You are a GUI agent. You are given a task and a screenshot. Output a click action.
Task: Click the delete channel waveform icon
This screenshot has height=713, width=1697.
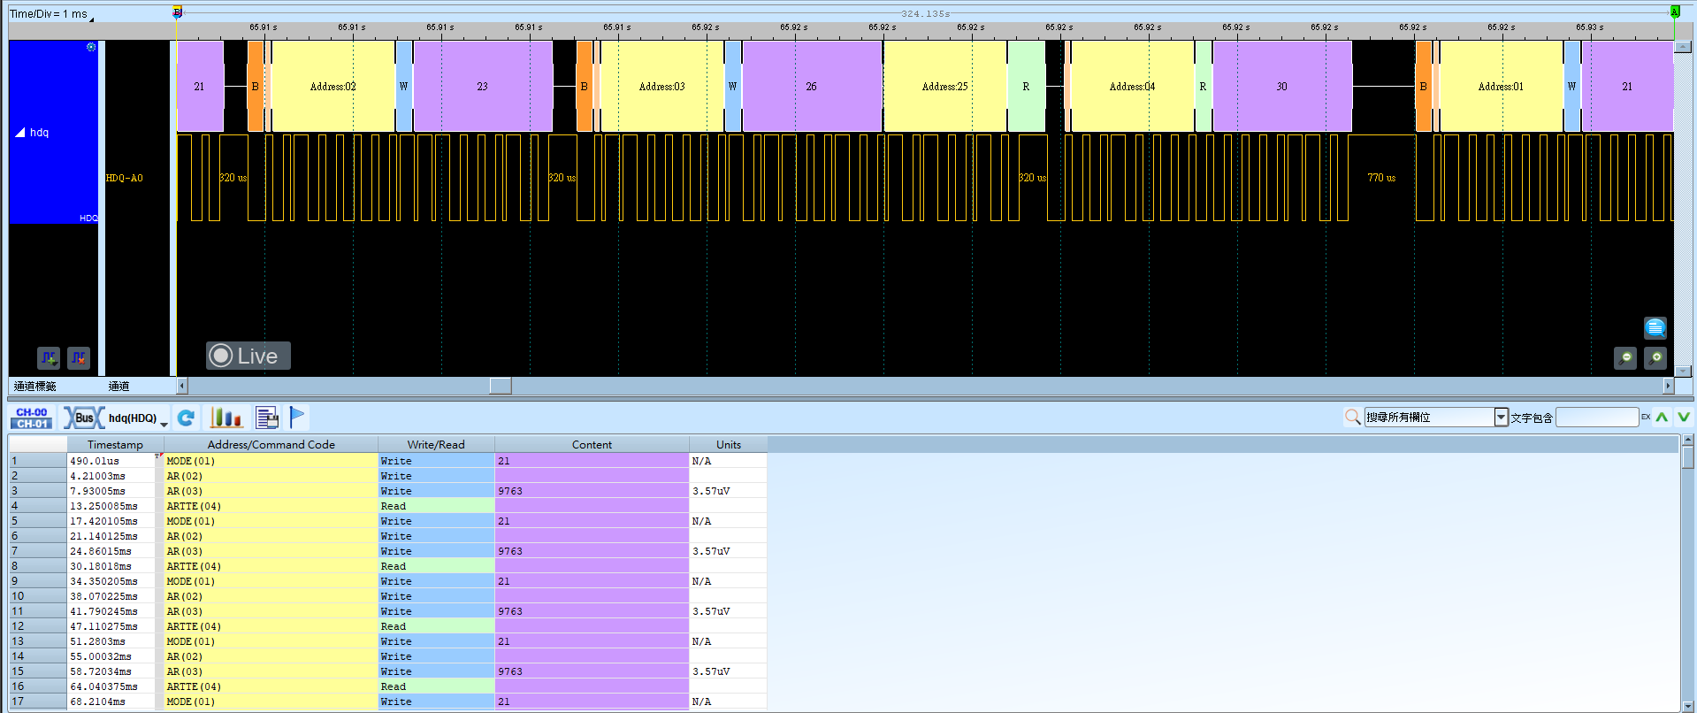click(79, 357)
